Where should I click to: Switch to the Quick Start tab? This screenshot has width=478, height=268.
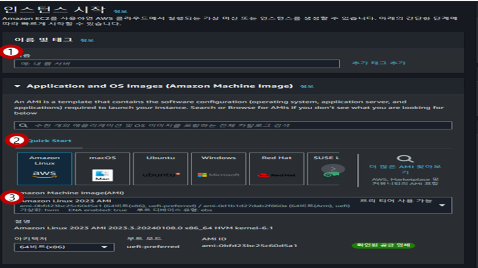coord(50,141)
